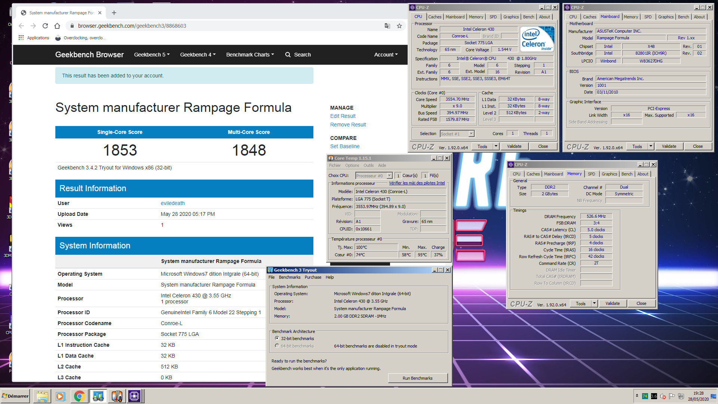Switch to Chrome in the taskbar

click(79, 396)
